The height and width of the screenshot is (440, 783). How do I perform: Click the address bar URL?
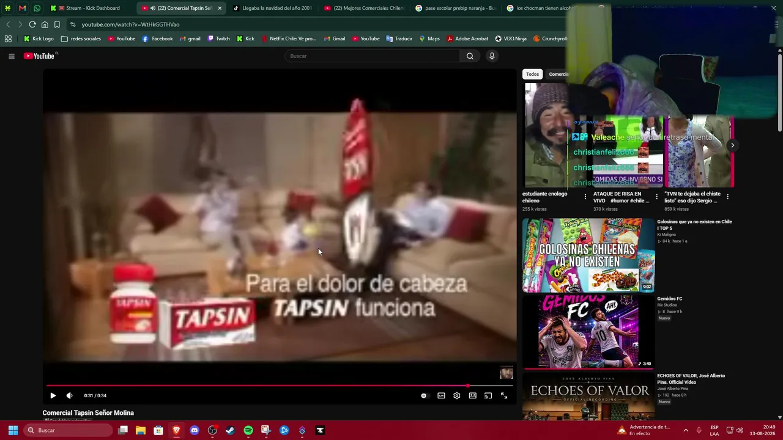point(130,24)
